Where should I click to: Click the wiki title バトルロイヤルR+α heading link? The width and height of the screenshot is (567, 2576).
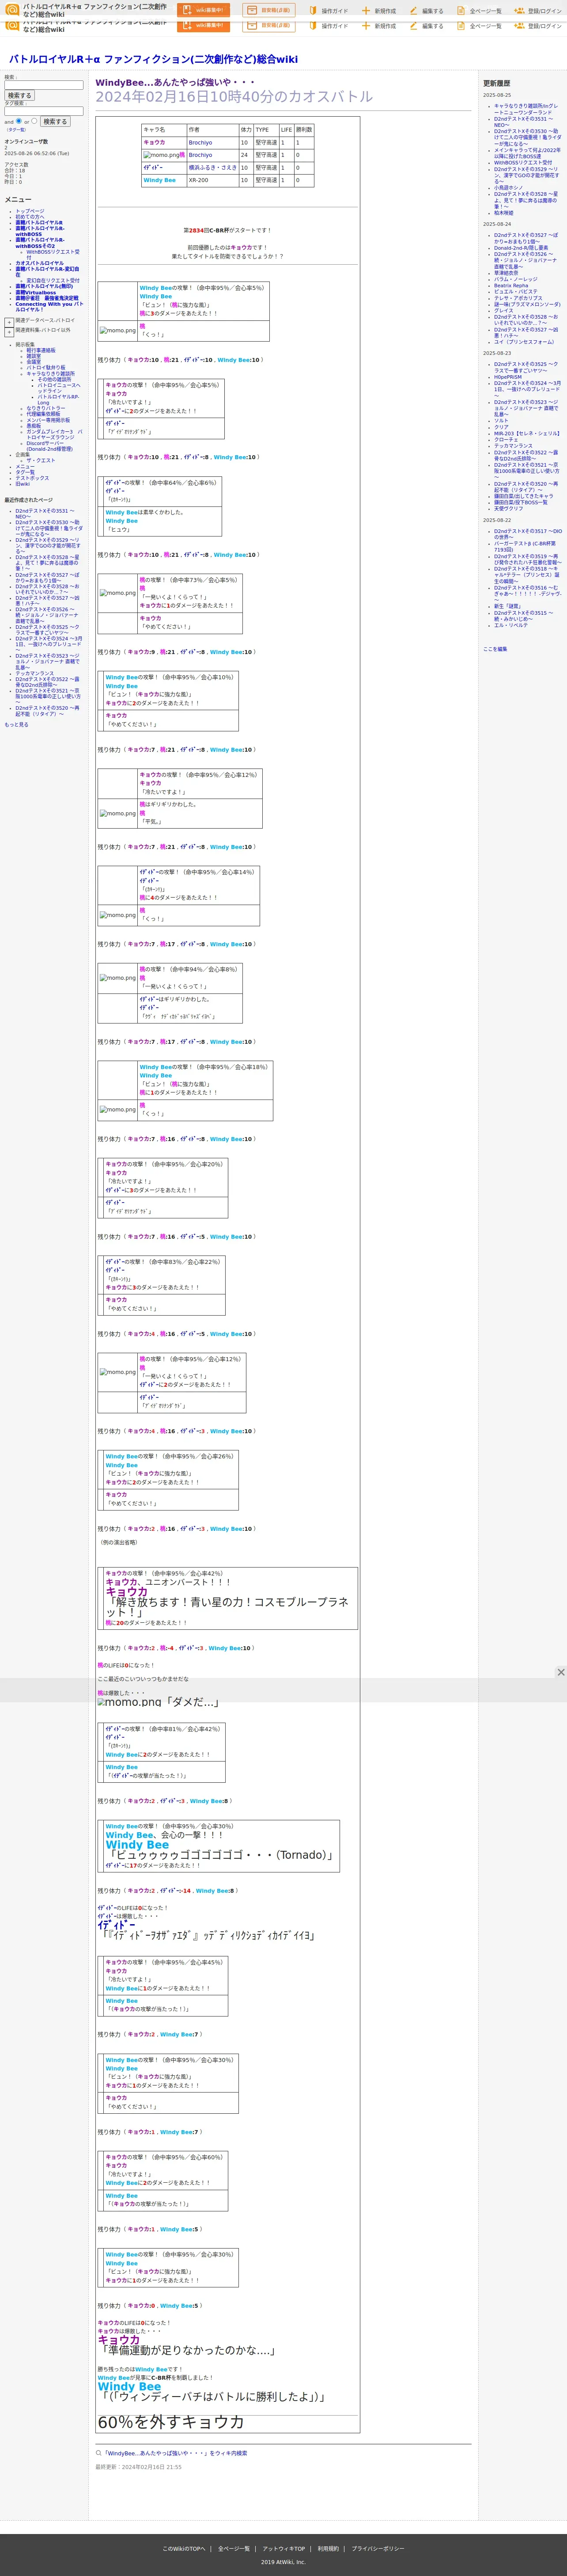(153, 59)
